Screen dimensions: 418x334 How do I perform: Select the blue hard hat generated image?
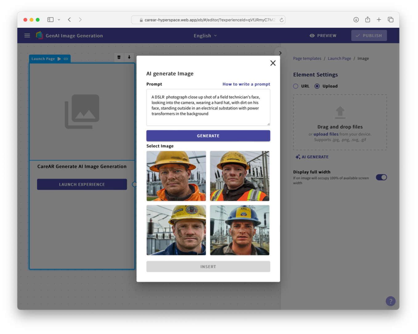(x=240, y=230)
